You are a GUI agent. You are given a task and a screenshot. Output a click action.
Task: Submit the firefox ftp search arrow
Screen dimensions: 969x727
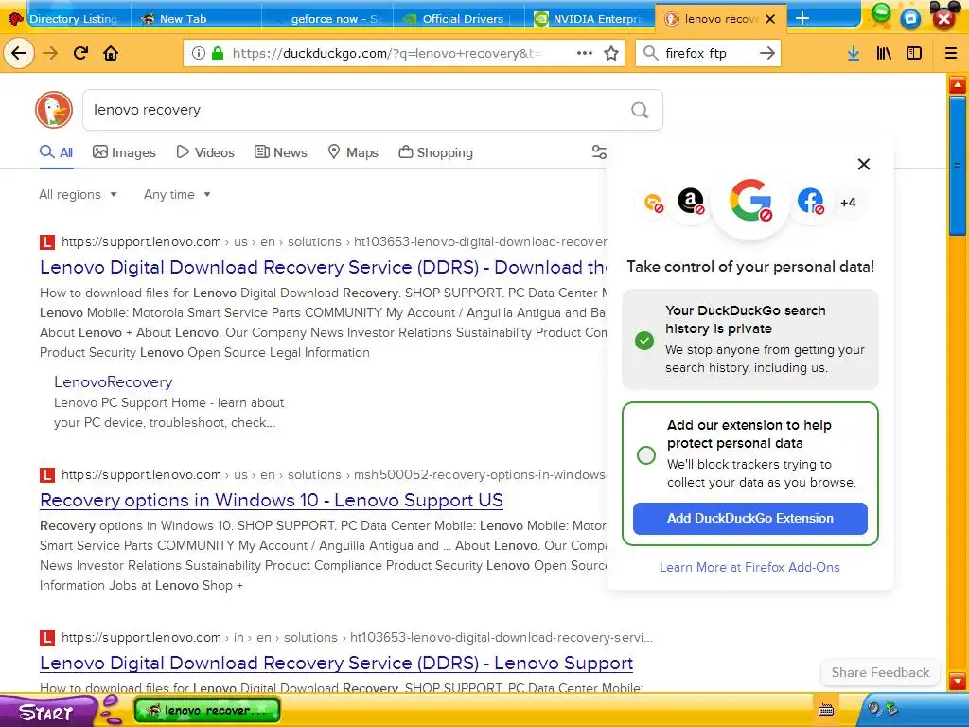click(766, 53)
